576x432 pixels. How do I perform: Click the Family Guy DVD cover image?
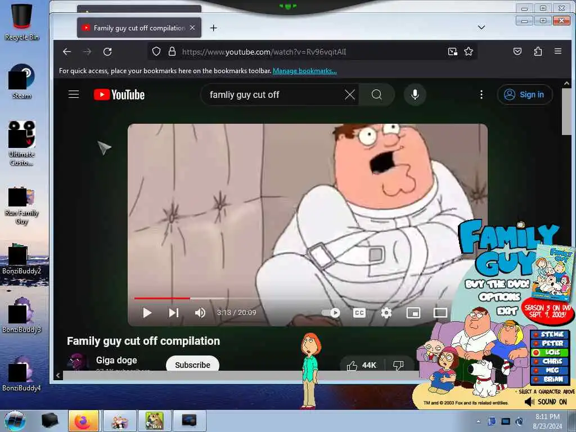[553, 272]
